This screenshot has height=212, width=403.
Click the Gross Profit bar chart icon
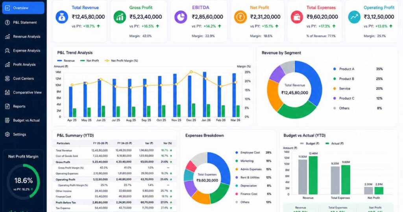click(x=120, y=17)
